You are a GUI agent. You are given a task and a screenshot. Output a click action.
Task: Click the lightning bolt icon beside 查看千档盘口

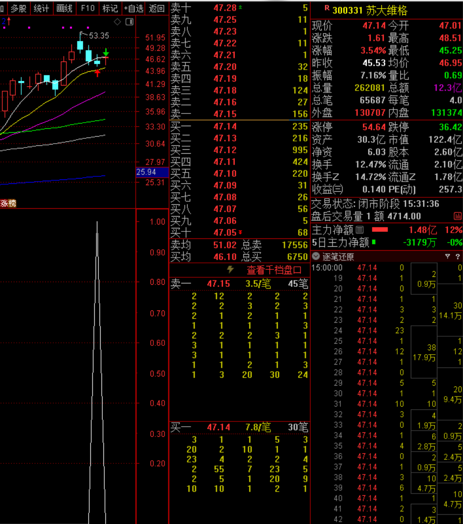click(231, 270)
